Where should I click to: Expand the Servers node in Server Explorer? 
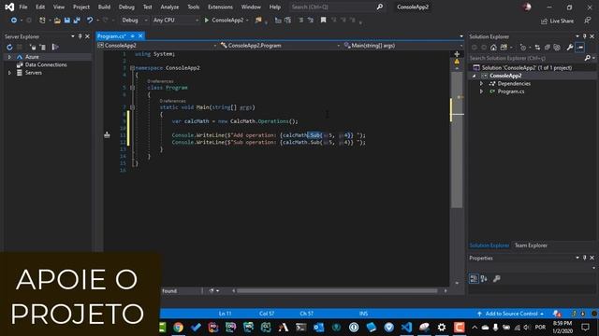click(x=9, y=73)
